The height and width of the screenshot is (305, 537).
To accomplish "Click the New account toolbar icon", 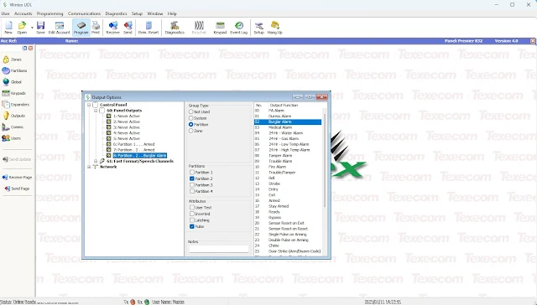I will pos(8,28).
